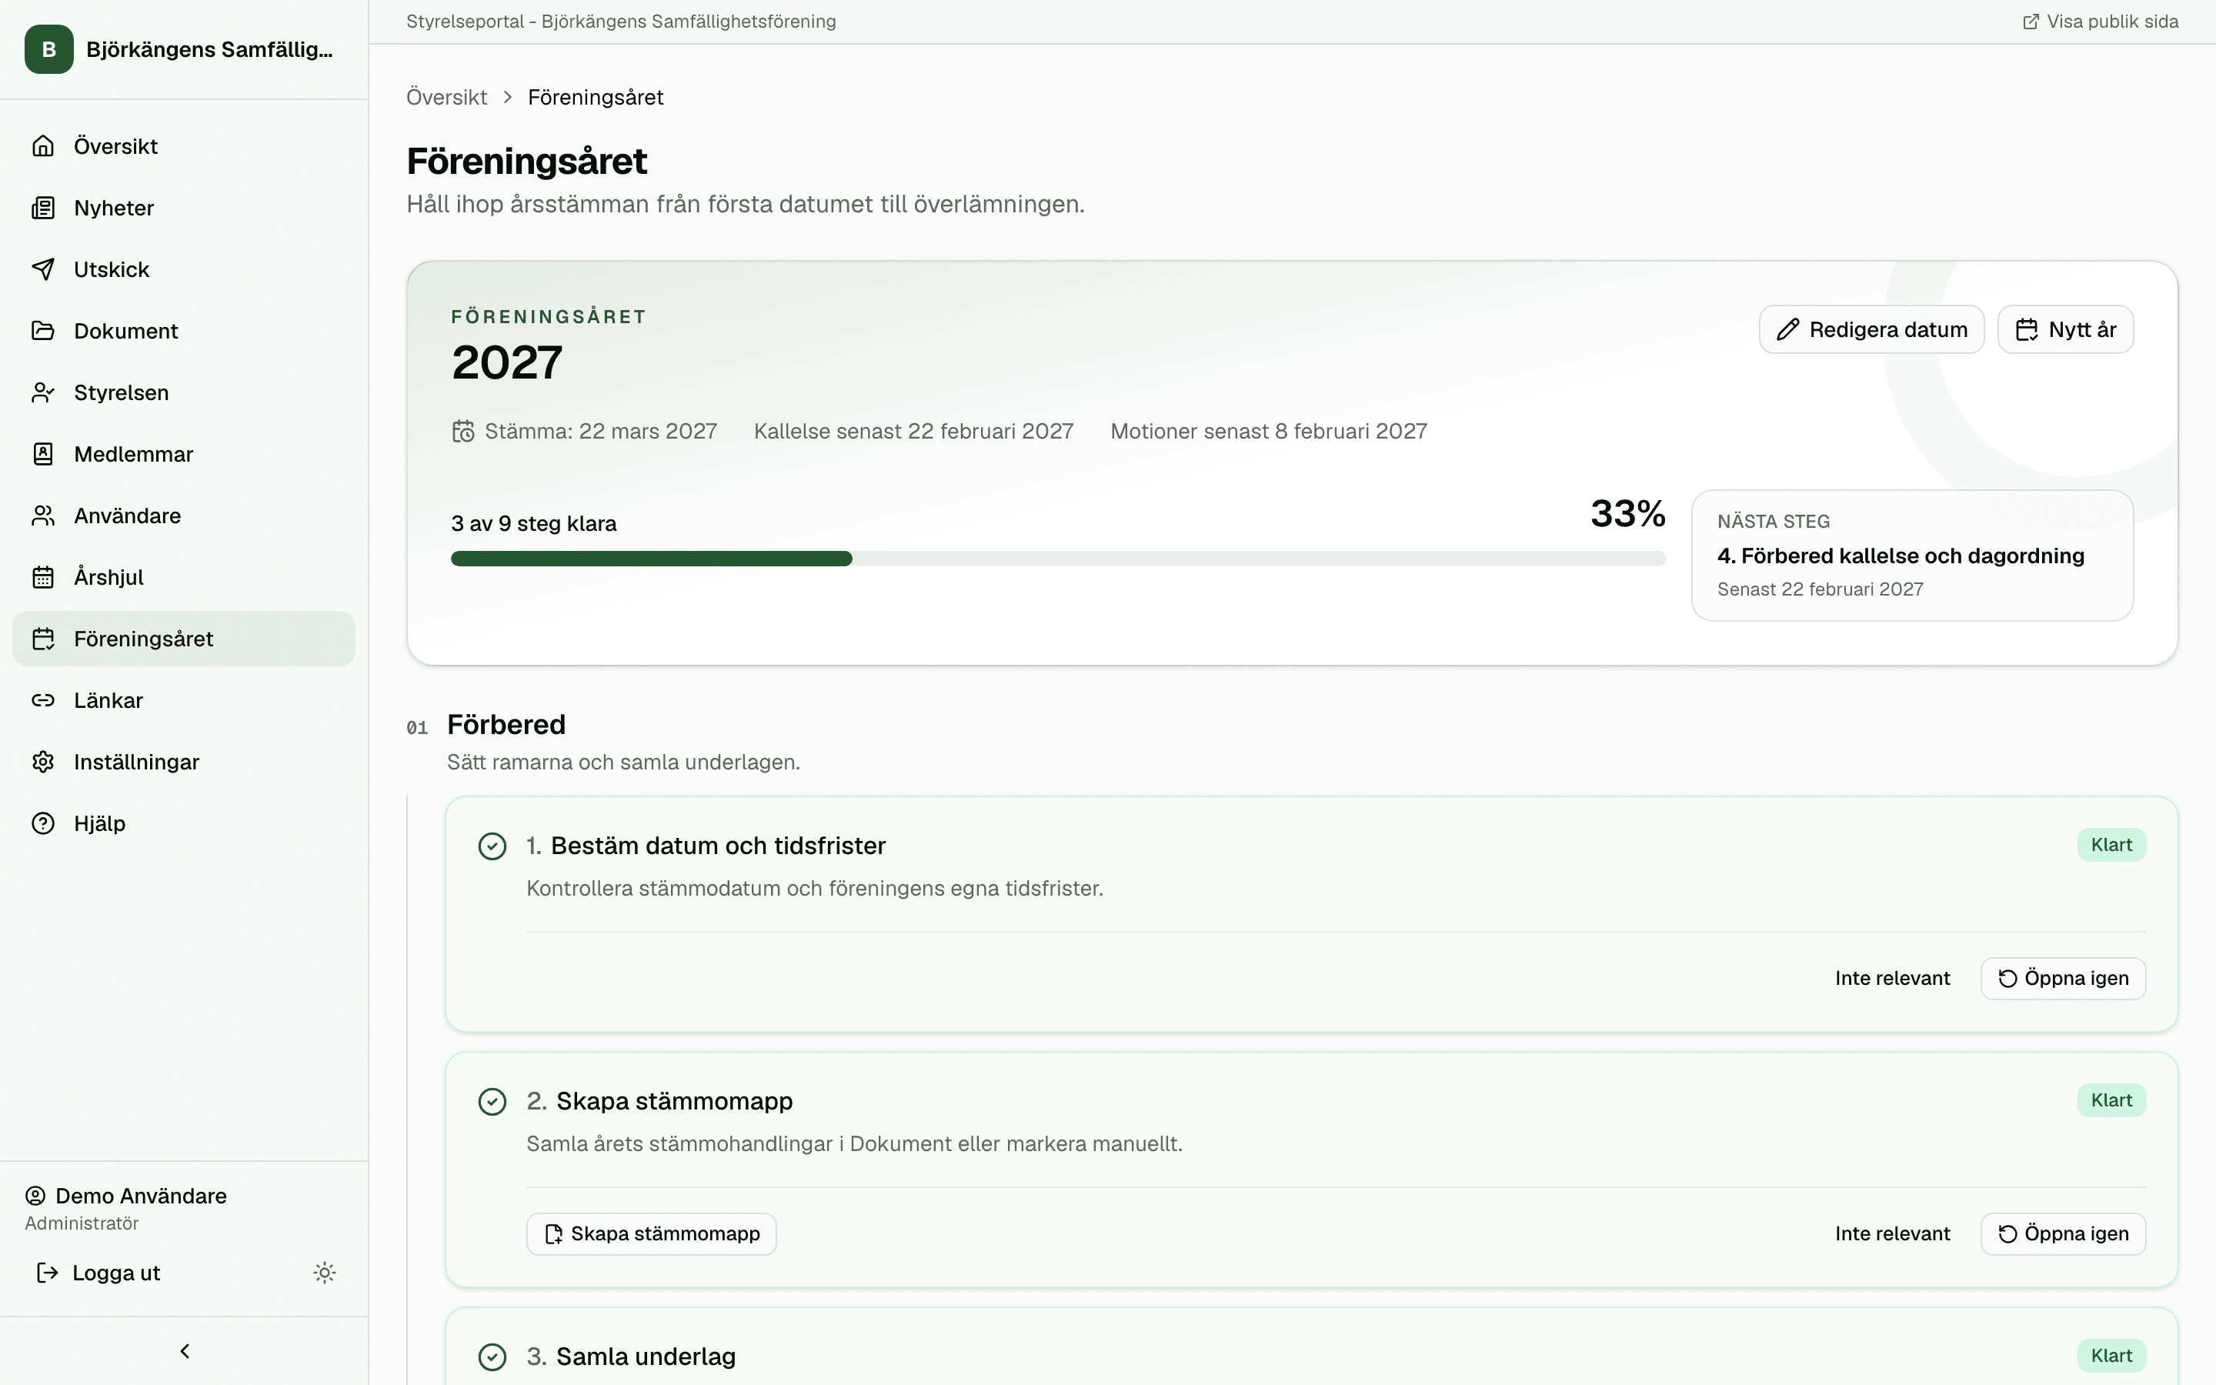
Task: Open the Nästa steg card for step 4
Action: tap(1912, 555)
